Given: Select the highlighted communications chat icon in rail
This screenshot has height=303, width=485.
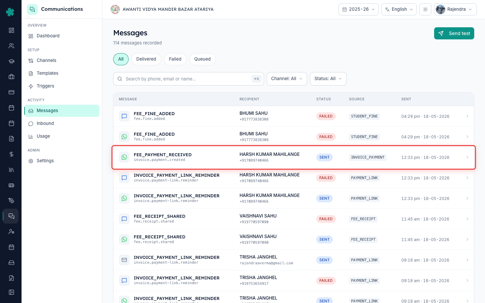Looking at the screenshot, I should (x=11, y=216).
